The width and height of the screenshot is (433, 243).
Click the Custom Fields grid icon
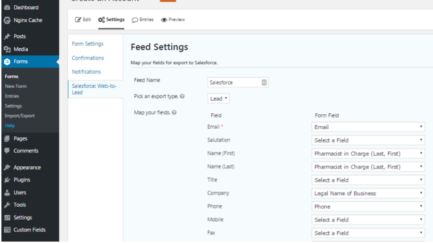tap(7, 230)
